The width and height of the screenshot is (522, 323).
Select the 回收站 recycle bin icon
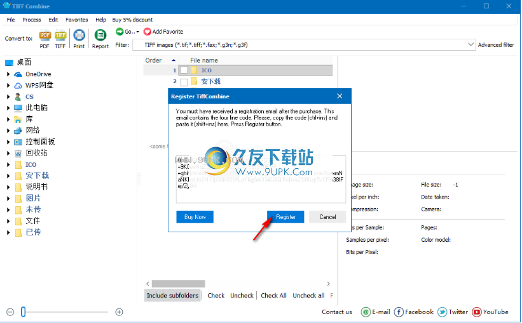click(18, 153)
